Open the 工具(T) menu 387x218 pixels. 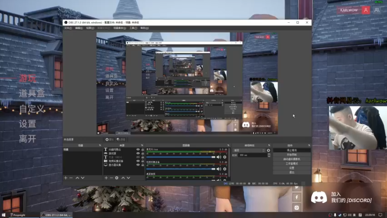coord(134,28)
